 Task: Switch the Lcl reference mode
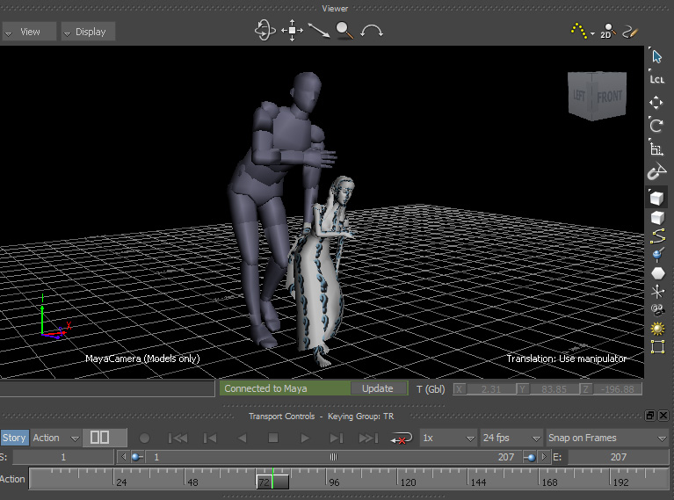(x=656, y=79)
